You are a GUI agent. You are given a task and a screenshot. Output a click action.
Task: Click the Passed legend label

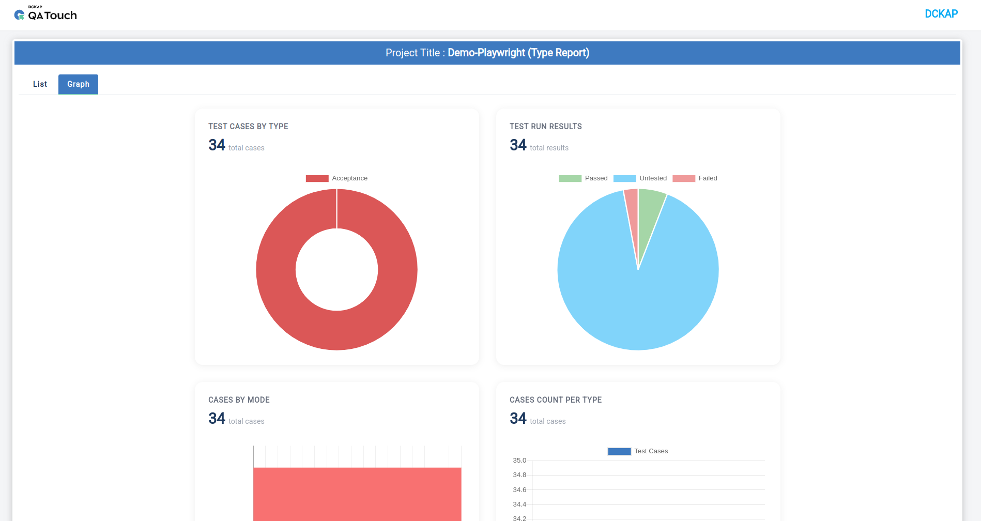click(596, 178)
